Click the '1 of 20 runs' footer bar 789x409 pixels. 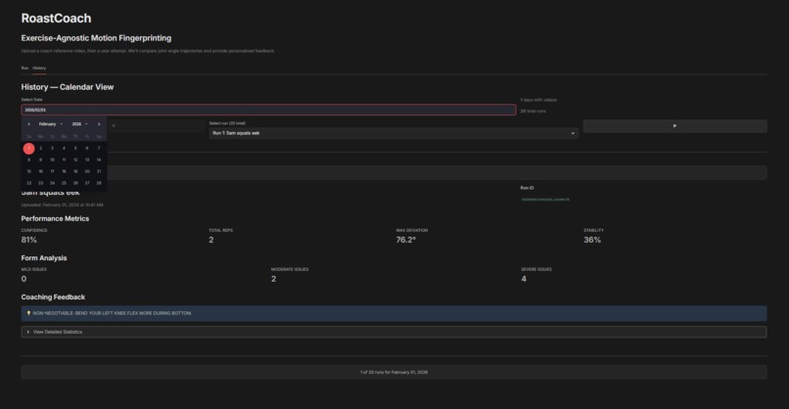[394, 372]
